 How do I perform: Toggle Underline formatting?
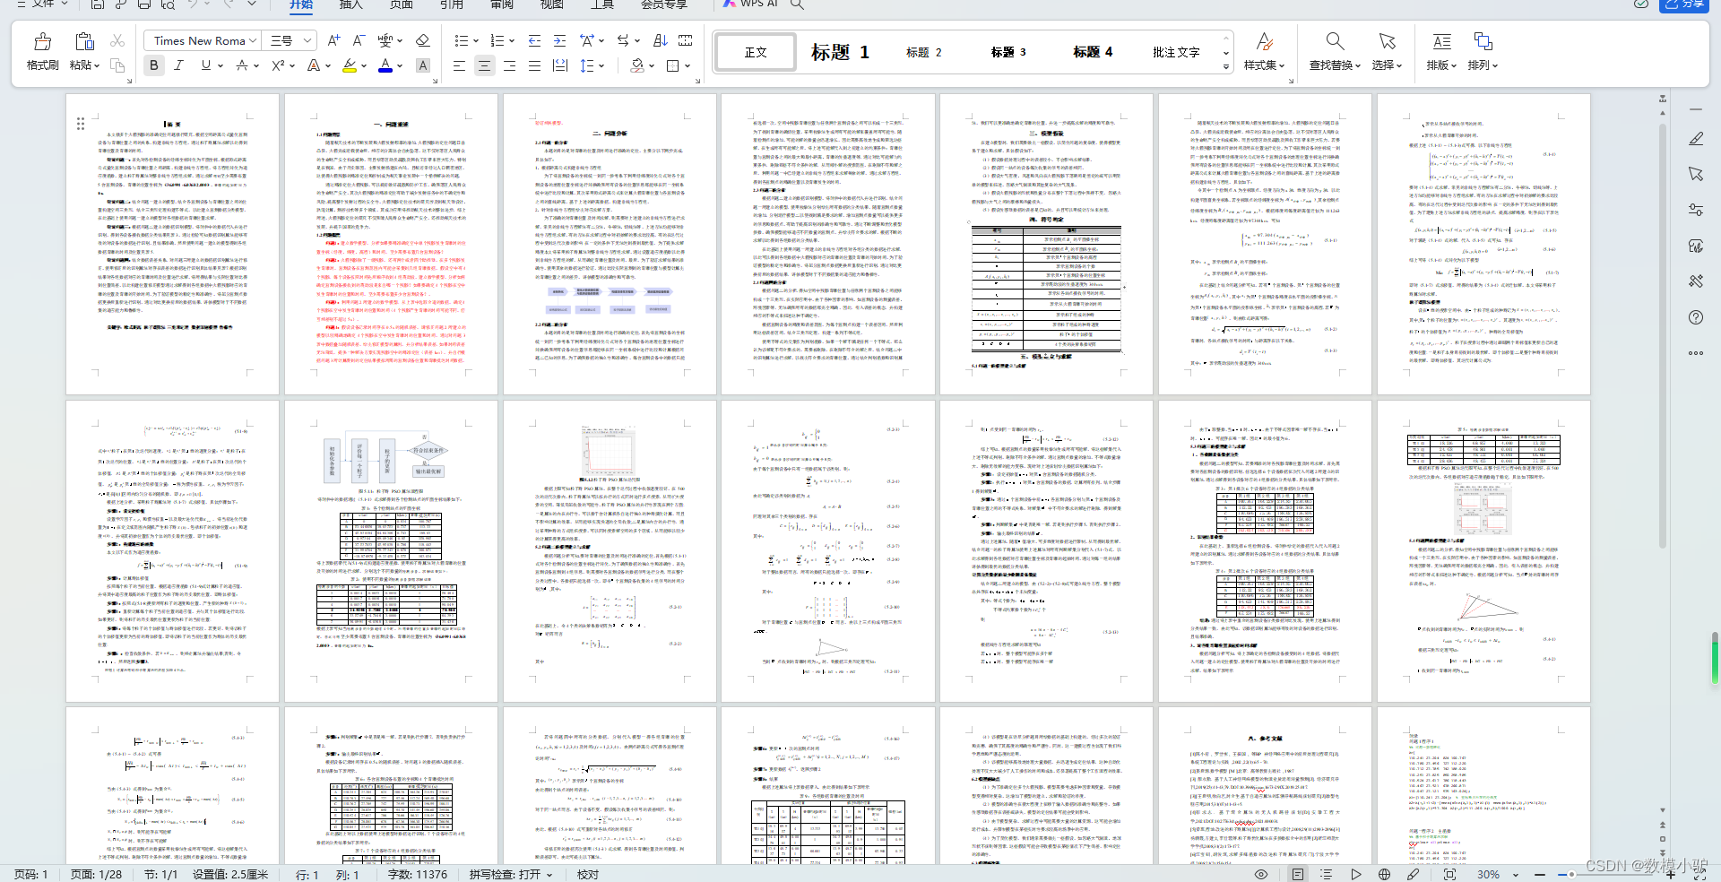[x=206, y=65]
